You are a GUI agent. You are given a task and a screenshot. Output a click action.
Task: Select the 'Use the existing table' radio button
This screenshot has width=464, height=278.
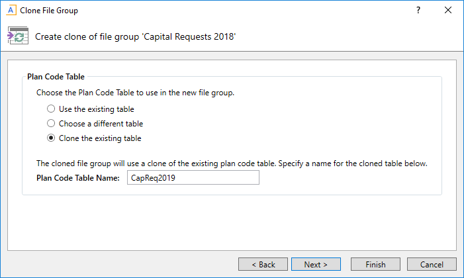pos(51,109)
